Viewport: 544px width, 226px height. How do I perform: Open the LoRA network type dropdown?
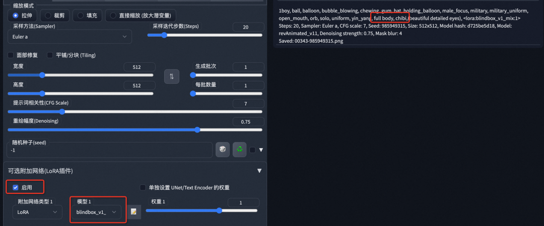click(x=37, y=212)
